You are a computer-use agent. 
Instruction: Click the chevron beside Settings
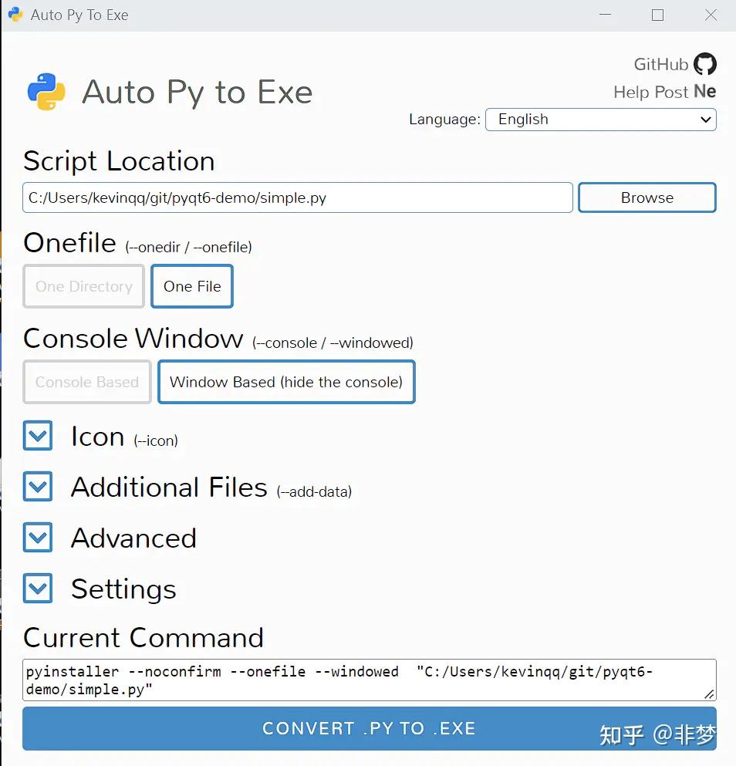(x=38, y=589)
